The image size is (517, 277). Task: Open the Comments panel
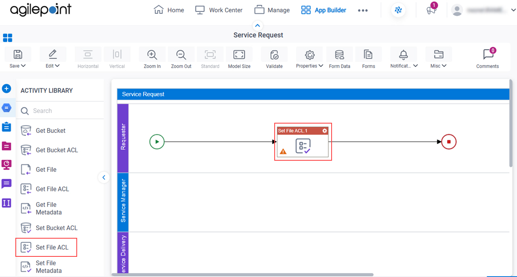point(488,58)
